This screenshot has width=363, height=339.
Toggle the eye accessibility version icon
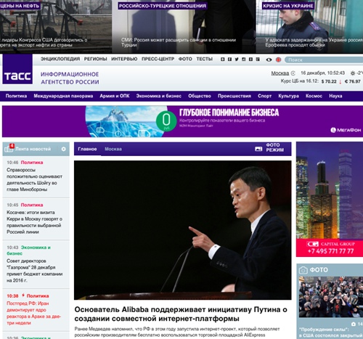pos(269,60)
